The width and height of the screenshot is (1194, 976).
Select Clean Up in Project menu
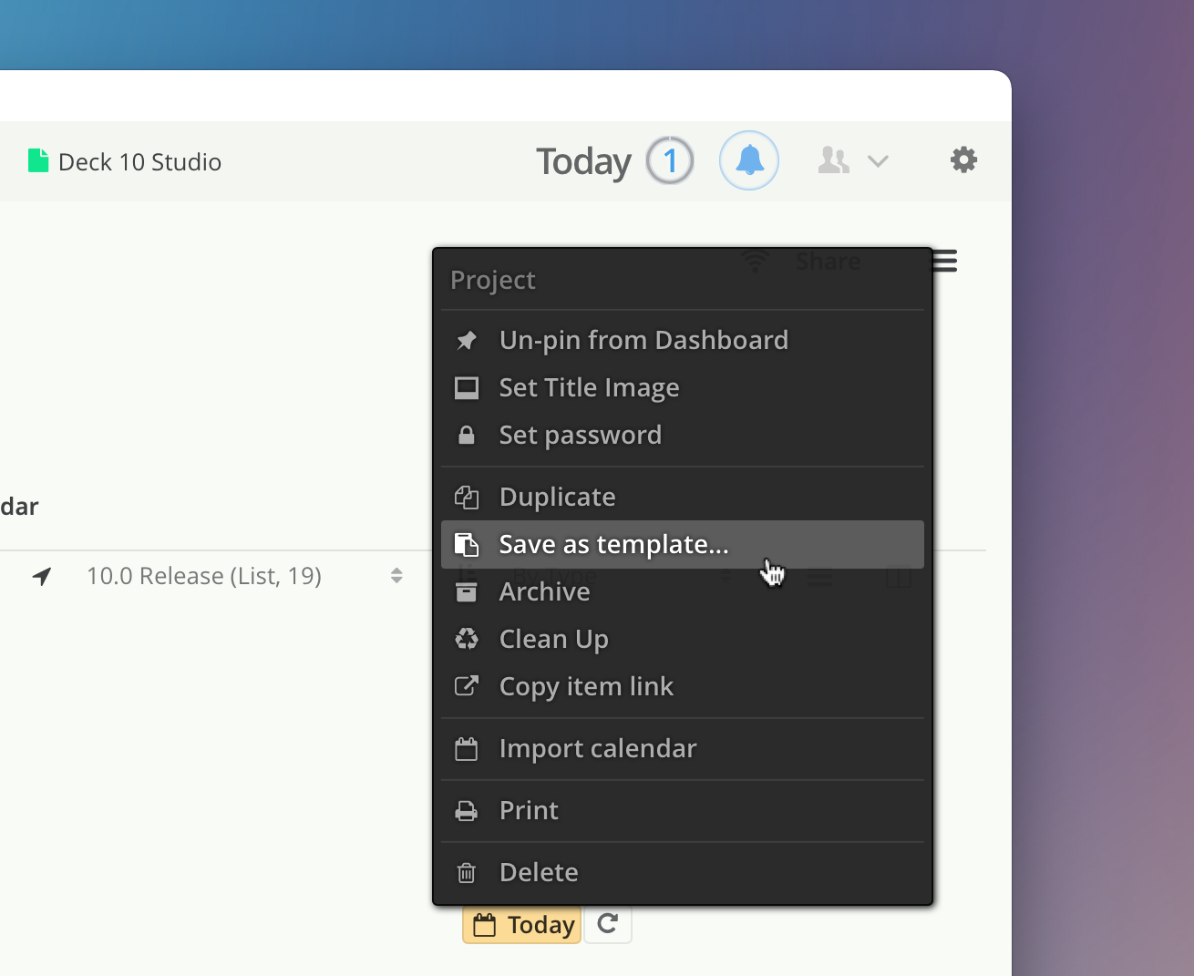(553, 639)
